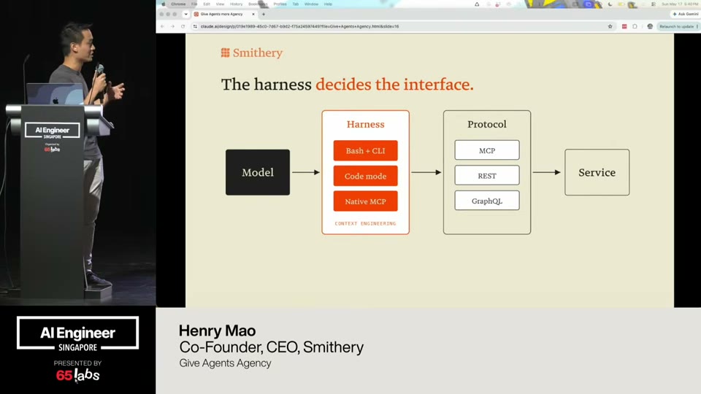The image size is (701, 394).
Task: Open the Apple menu
Action: pyautogui.click(x=163, y=4)
